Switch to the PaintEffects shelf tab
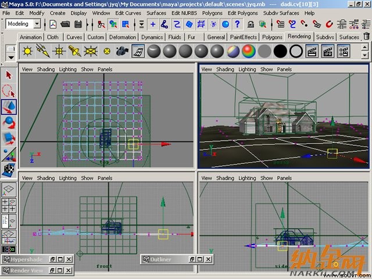This screenshot has width=372, height=279. (244, 37)
